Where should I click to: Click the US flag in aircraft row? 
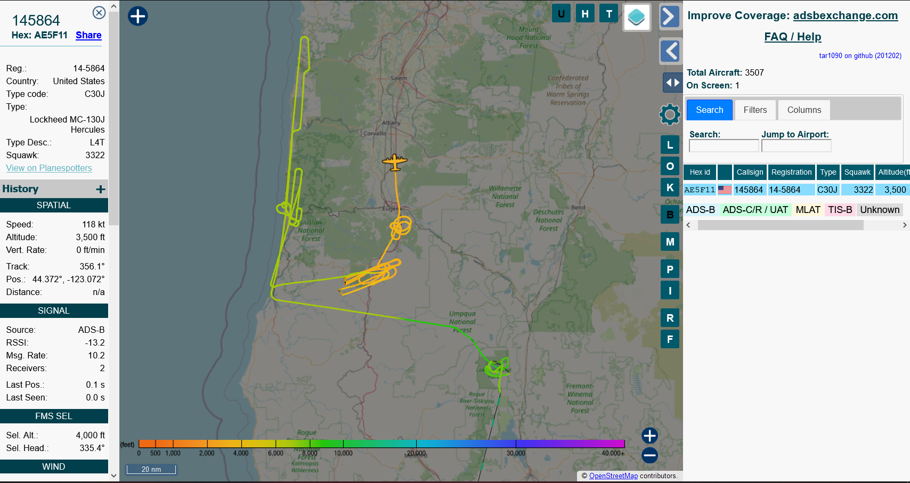pyautogui.click(x=725, y=190)
